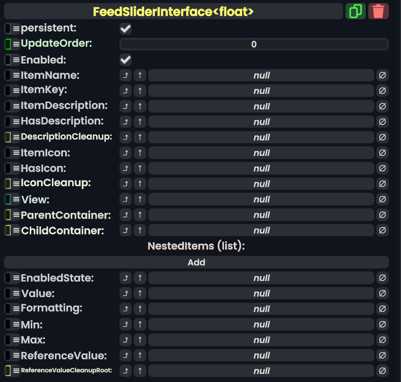Image resolution: width=401 pixels, height=382 pixels.
Task: Open the hamburger menu beside Min
Action: [x=16, y=324]
